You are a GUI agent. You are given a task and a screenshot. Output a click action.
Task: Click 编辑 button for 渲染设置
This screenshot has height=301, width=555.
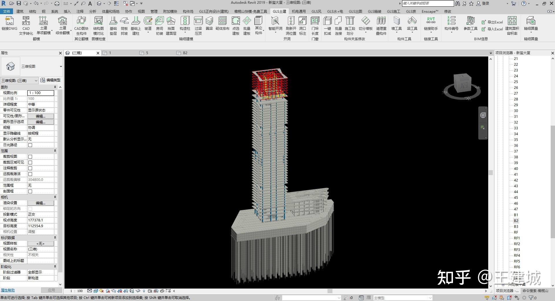[41, 203]
